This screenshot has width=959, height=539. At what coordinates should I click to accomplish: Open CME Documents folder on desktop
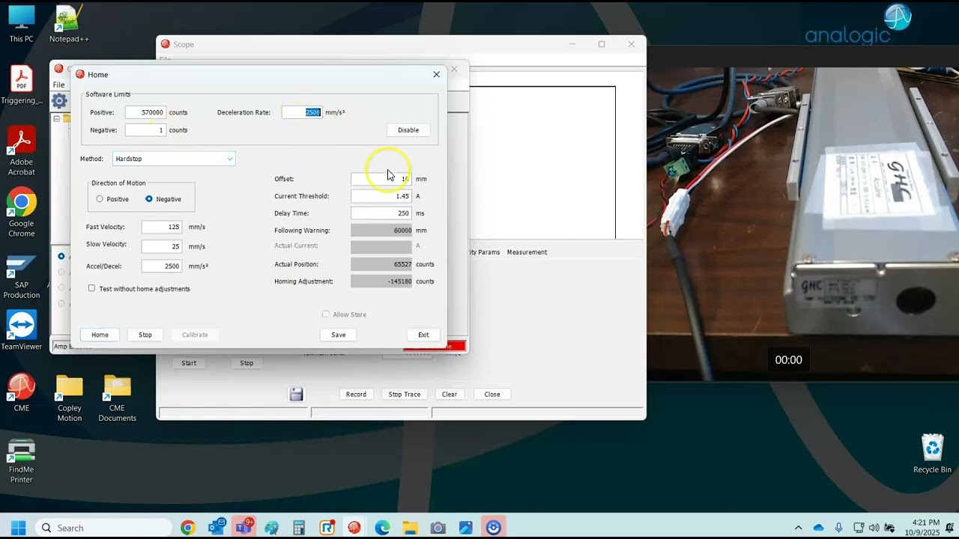click(x=117, y=398)
